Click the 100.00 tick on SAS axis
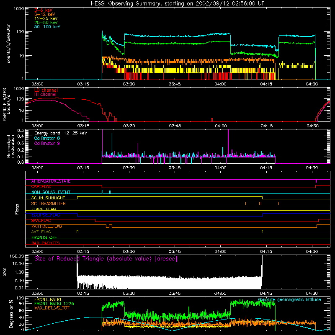The width and height of the screenshot is (335, 335). point(17,256)
